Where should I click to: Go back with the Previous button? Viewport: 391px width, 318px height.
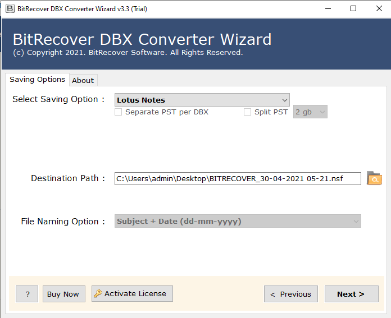coord(291,294)
